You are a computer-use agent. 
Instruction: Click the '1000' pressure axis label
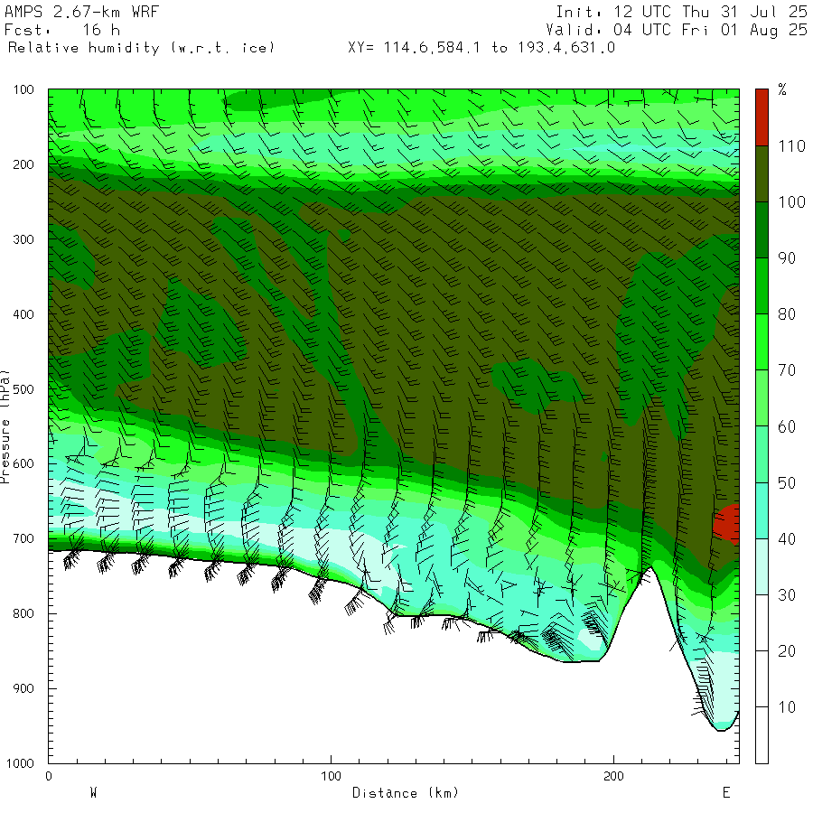tap(20, 763)
